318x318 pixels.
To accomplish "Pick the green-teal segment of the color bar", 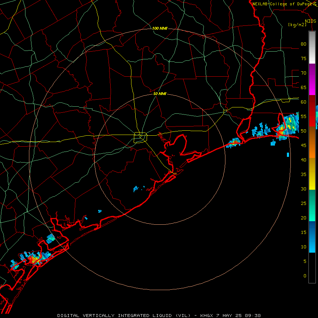I will 312,205.
